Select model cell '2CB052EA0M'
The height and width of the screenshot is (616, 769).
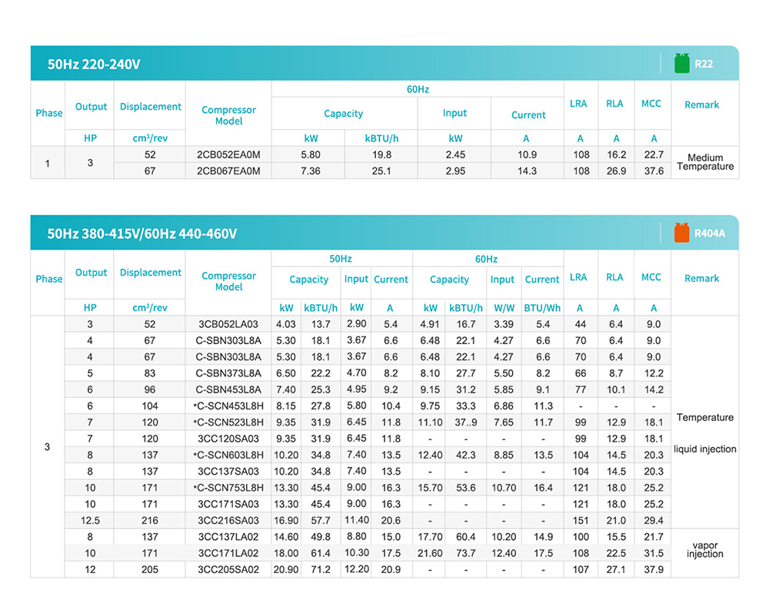click(x=228, y=154)
